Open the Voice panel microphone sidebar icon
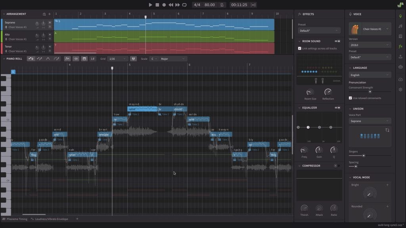Image resolution: width=406 pixels, height=228 pixels. coord(400,16)
